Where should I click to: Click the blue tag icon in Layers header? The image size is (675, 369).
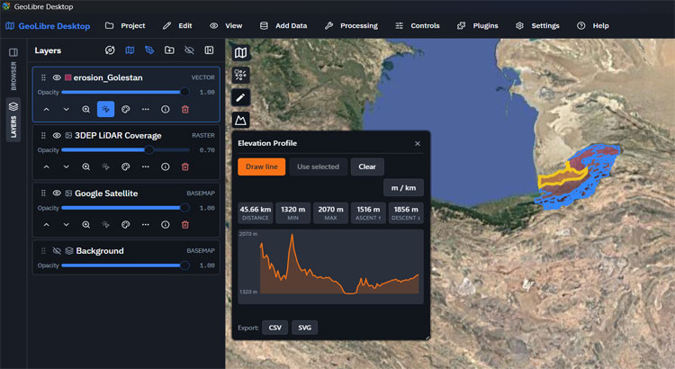tap(149, 50)
